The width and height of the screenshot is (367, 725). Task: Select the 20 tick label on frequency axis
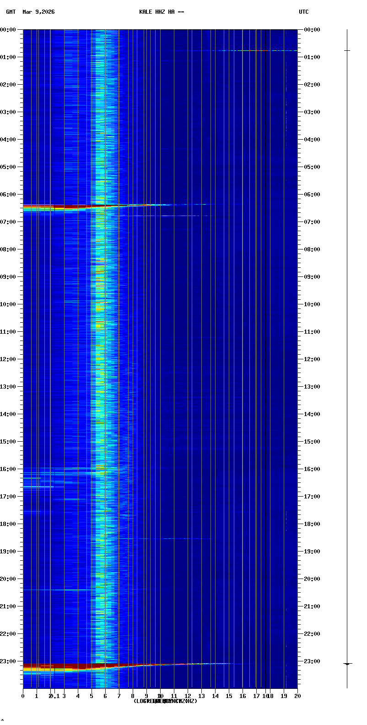pyautogui.click(x=297, y=696)
